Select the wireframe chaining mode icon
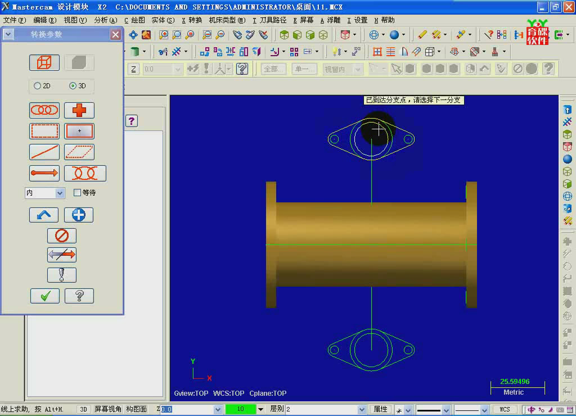576x416 pixels. [44, 63]
